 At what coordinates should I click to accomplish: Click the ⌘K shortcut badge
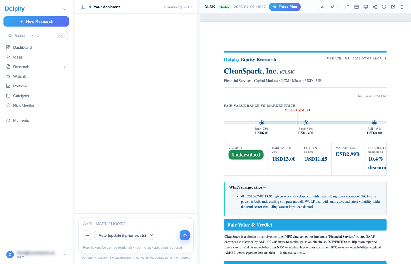click(x=60, y=35)
